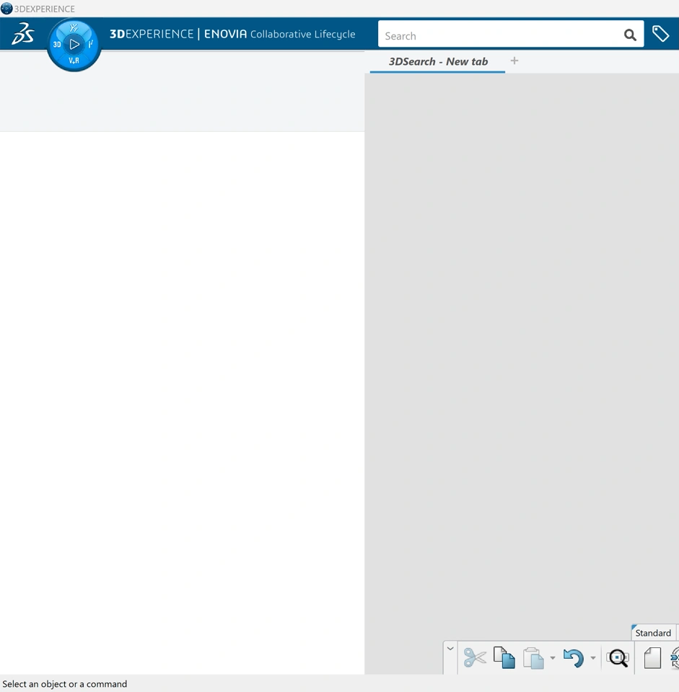Select the top social quadrant of the compass

coord(74,28)
